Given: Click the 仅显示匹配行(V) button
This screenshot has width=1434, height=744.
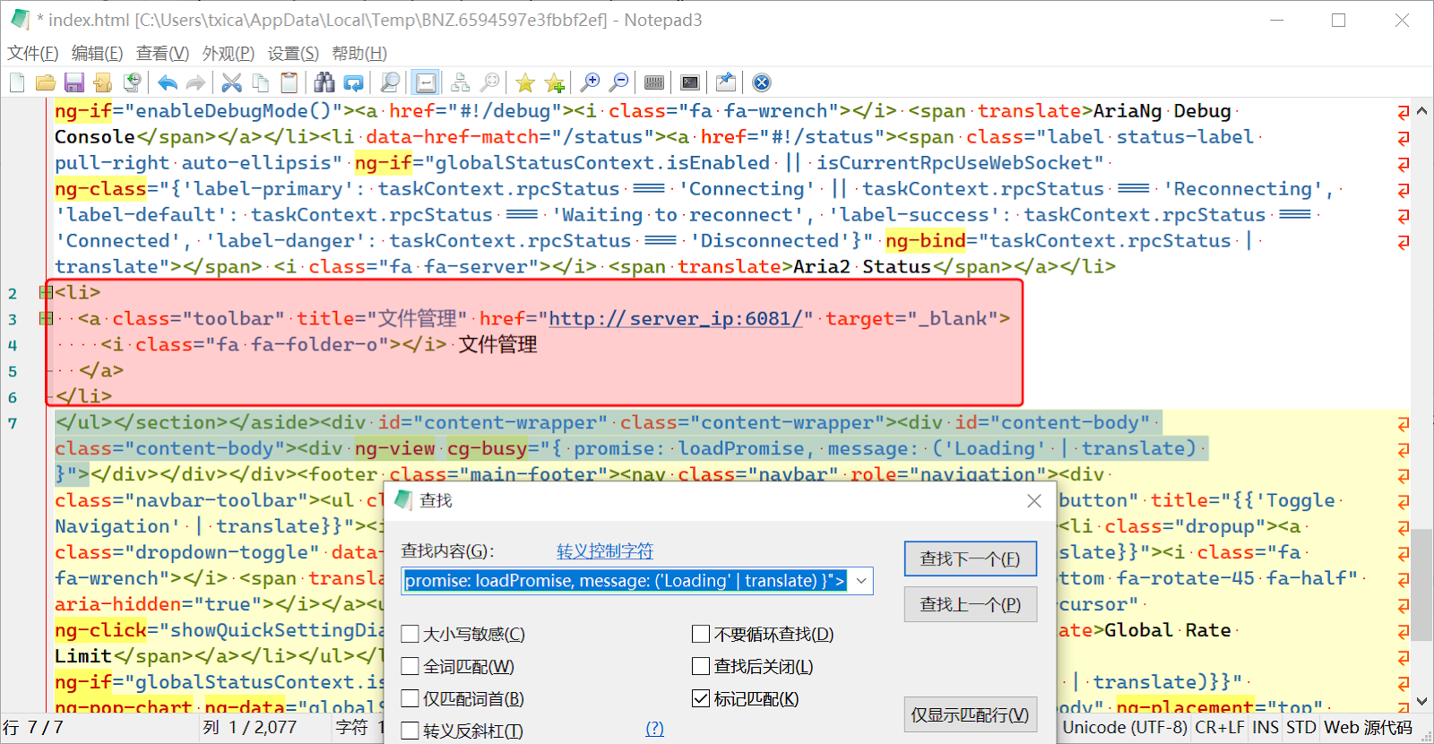Looking at the screenshot, I should click(971, 715).
